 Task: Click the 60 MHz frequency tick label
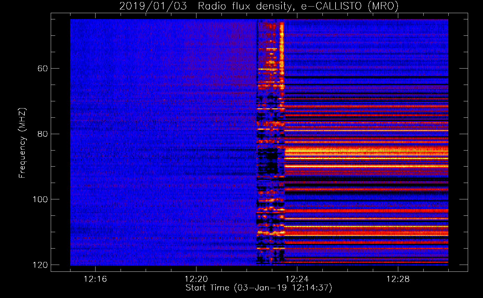pyautogui.click(x=43, y=69)
